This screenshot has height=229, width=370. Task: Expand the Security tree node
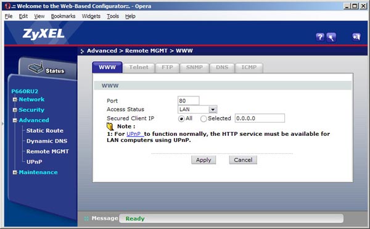point(15,110)
